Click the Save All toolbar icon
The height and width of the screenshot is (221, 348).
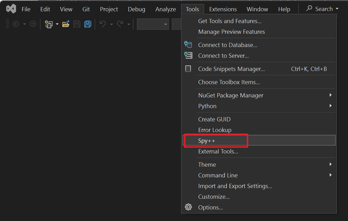87,24
